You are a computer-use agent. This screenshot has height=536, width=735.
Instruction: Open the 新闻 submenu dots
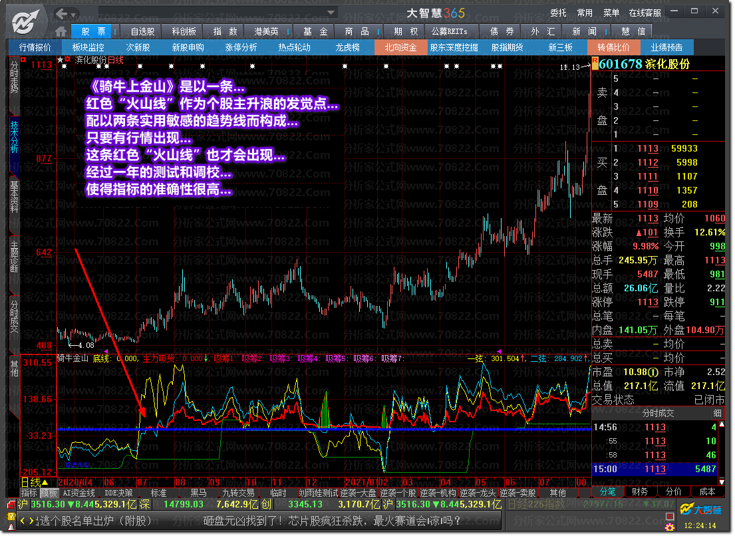click(606, 32)
